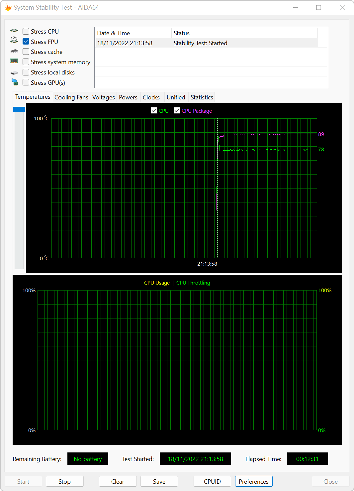Enable the Stress CPU checkbox

[26, 31]
